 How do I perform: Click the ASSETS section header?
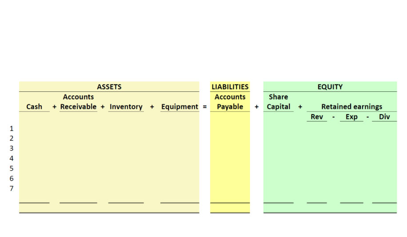pos(109,87)
